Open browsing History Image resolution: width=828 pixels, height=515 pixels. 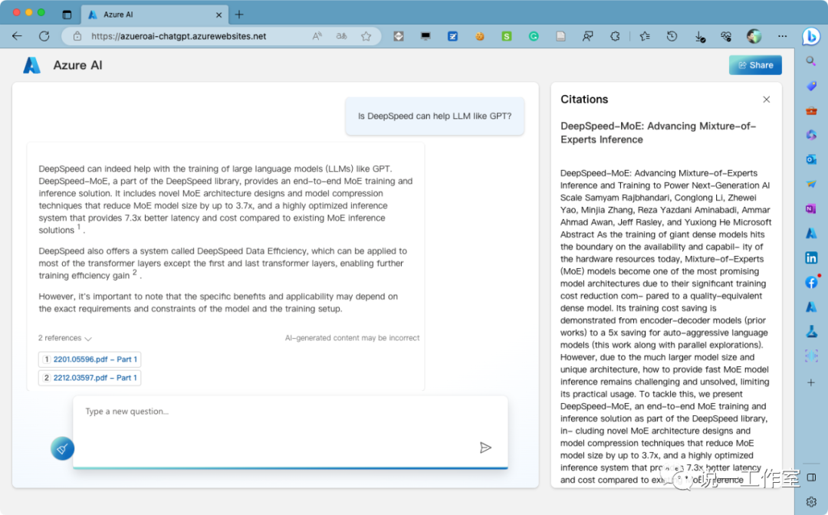point(672,37)
